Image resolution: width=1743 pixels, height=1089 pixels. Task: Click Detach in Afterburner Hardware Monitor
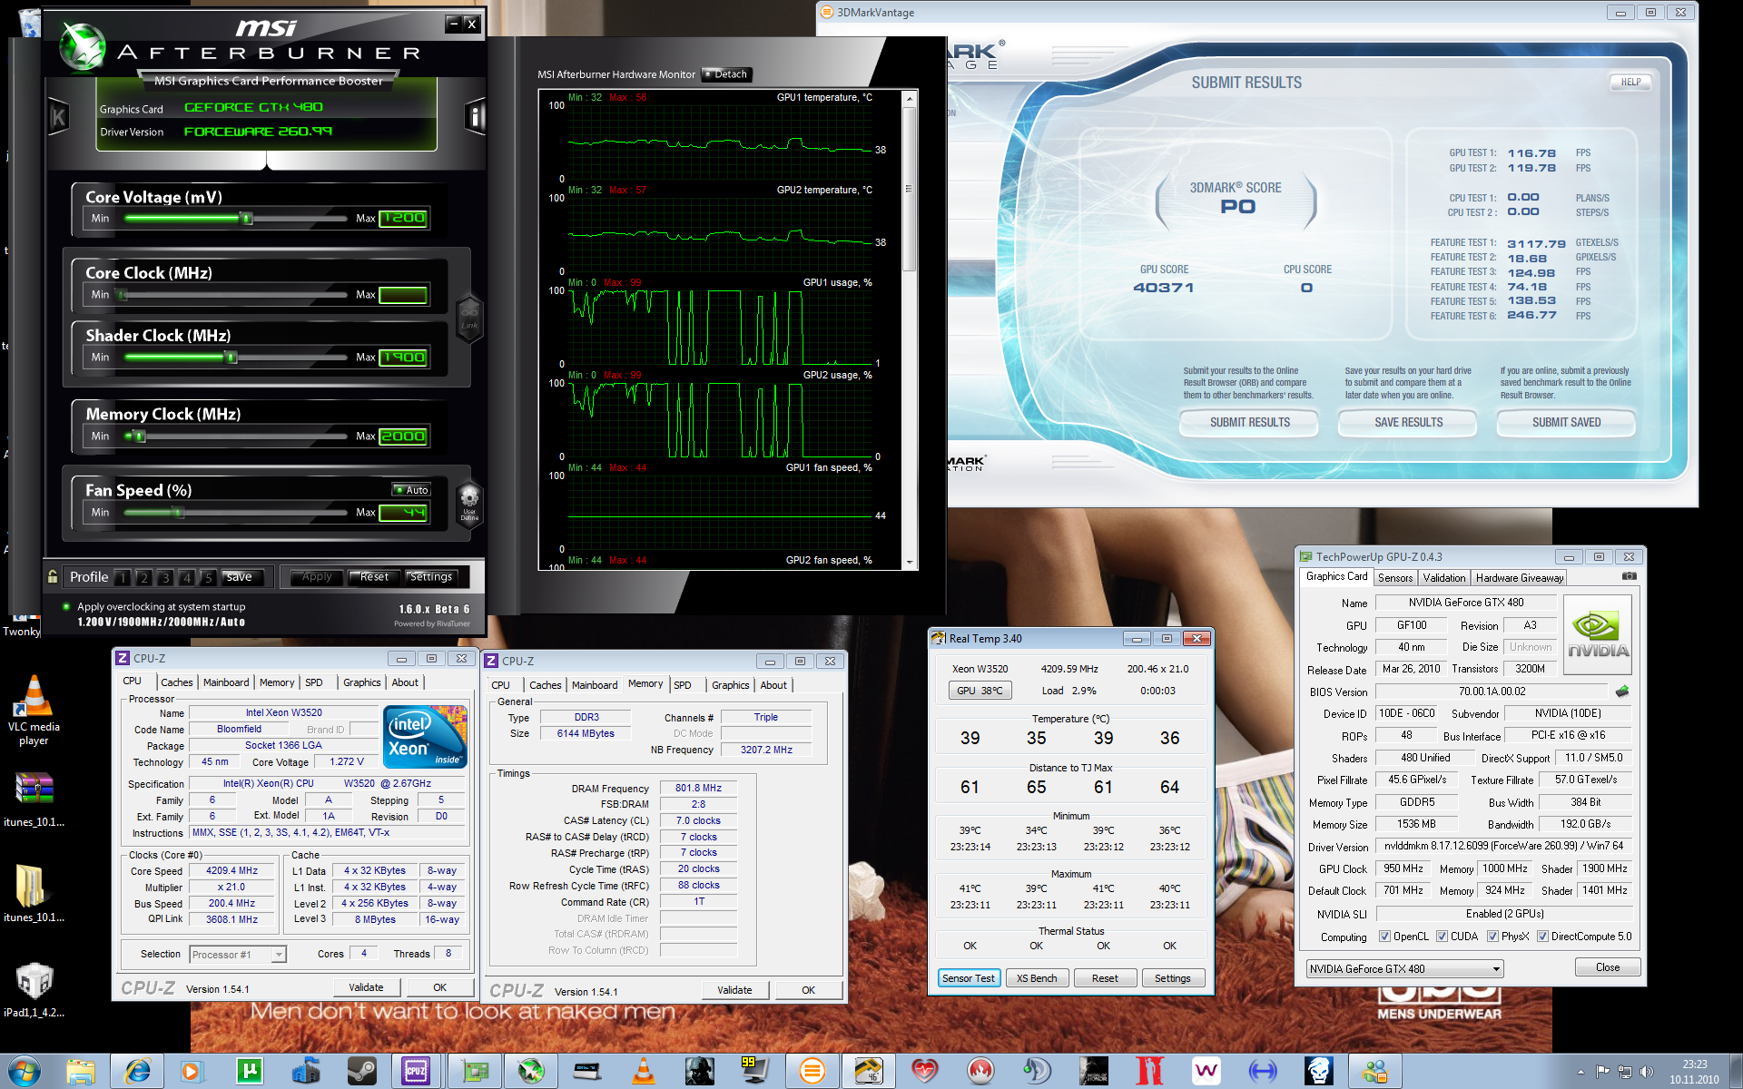[x=725, y=74]
